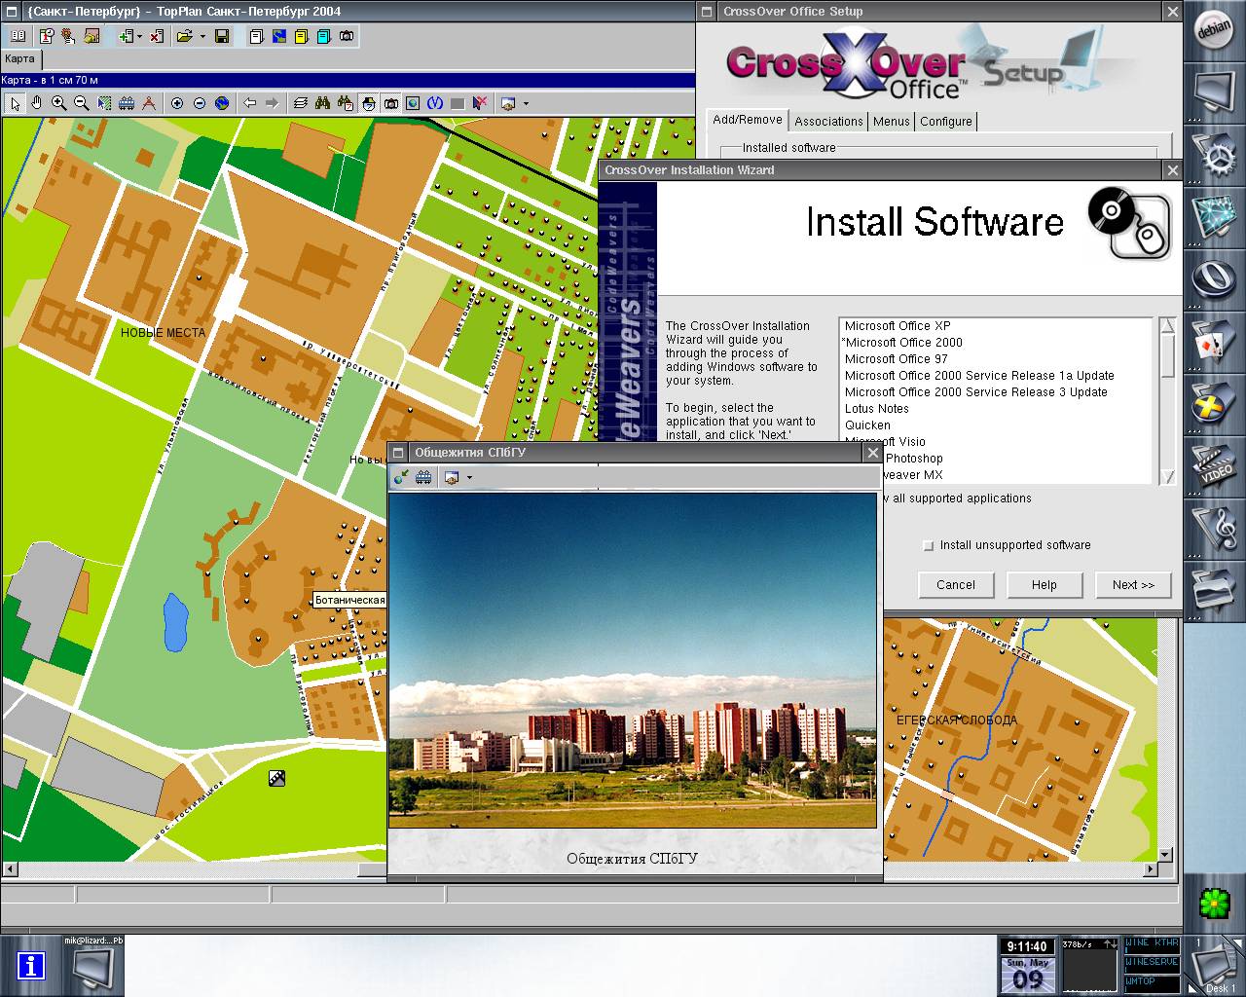Click the zoom in magnifier tool
The image size is (1246, 997).
pyautogui.click(x=59, y=103)
